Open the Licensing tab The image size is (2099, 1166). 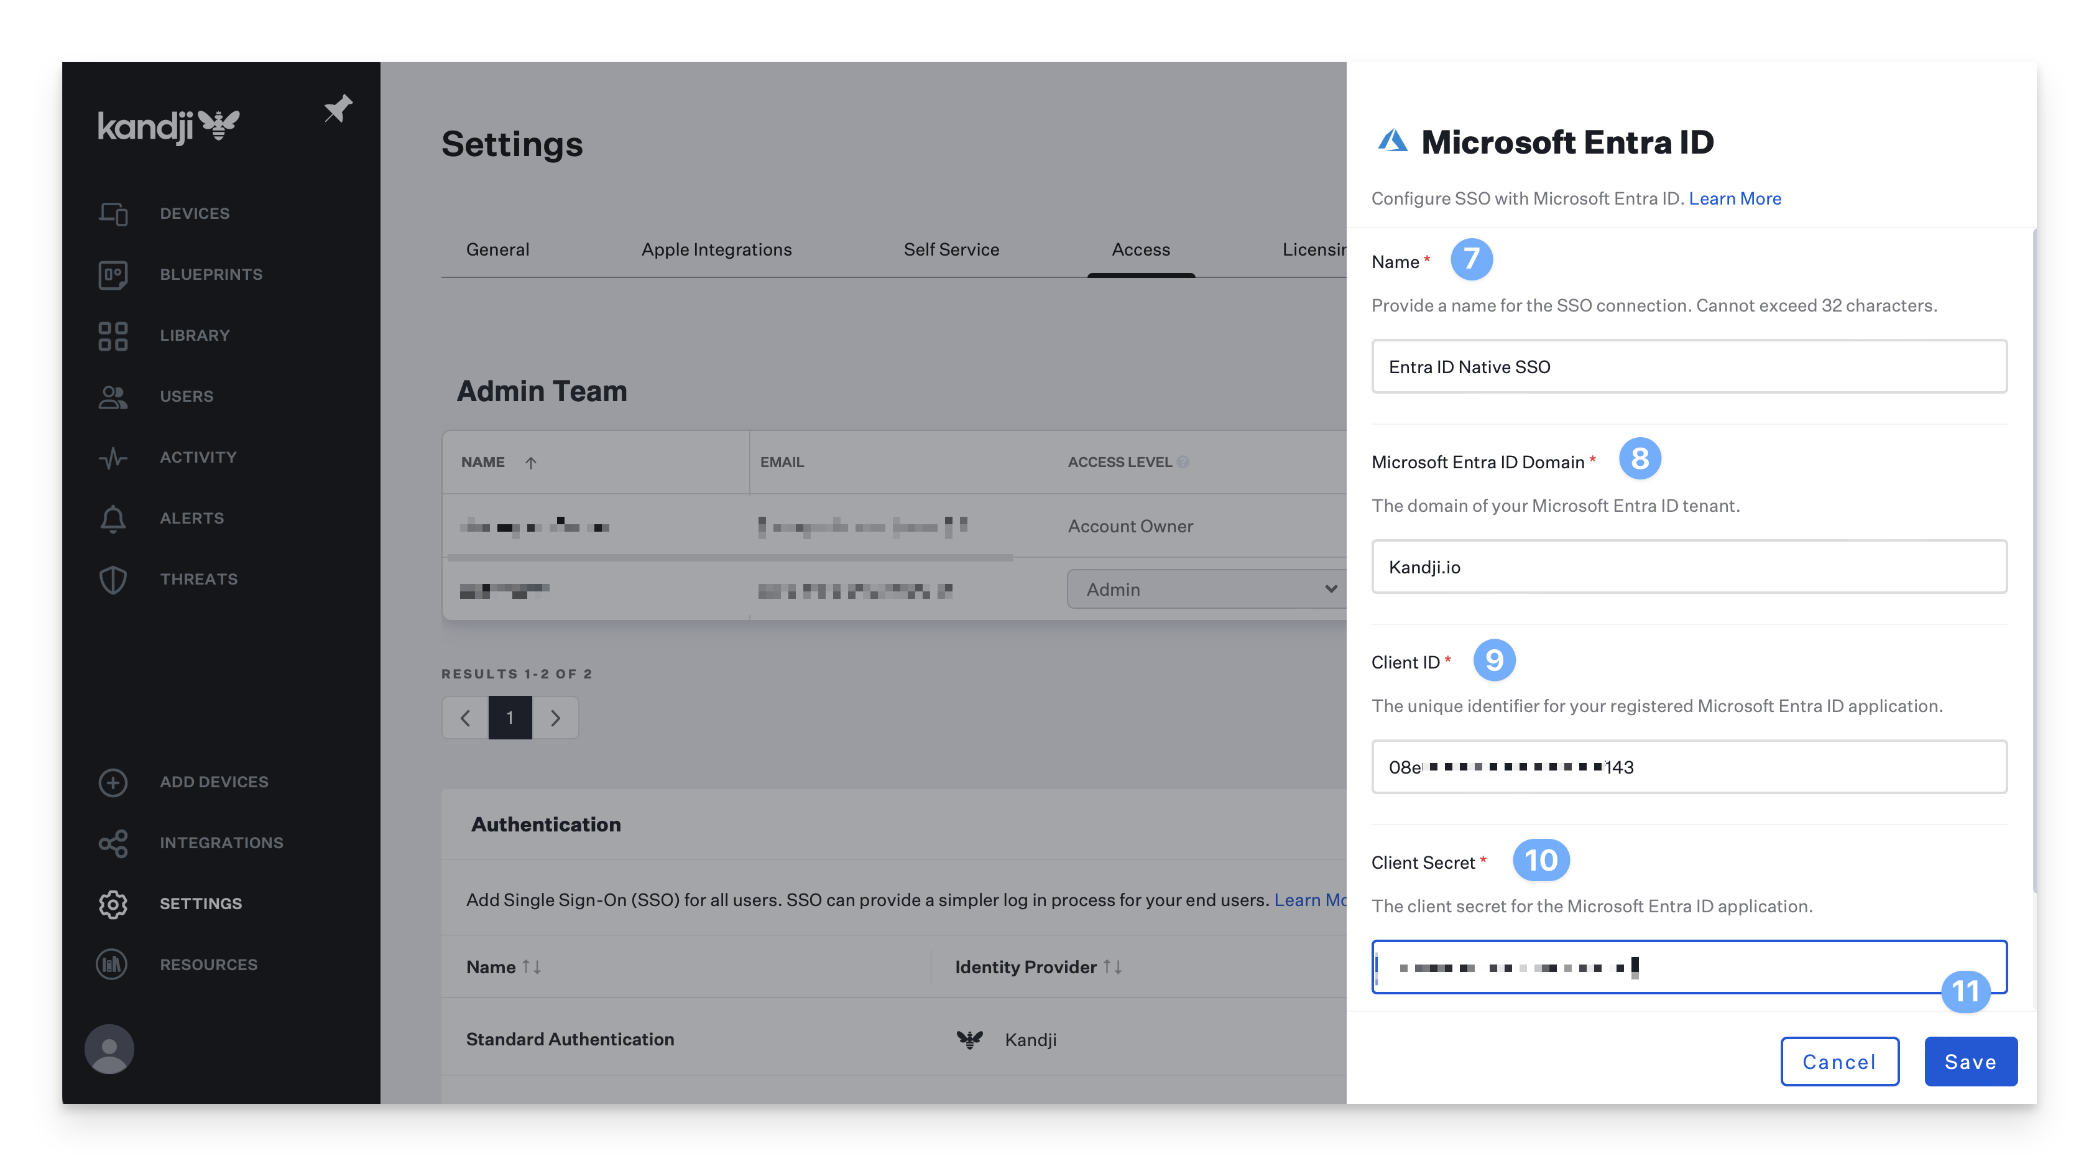tap(1314, 249)
